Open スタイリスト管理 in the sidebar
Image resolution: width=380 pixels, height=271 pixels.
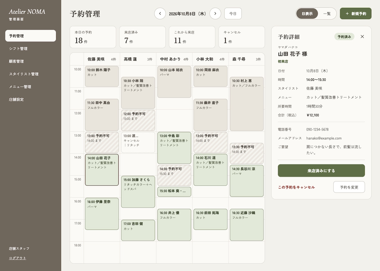[31, 74]
